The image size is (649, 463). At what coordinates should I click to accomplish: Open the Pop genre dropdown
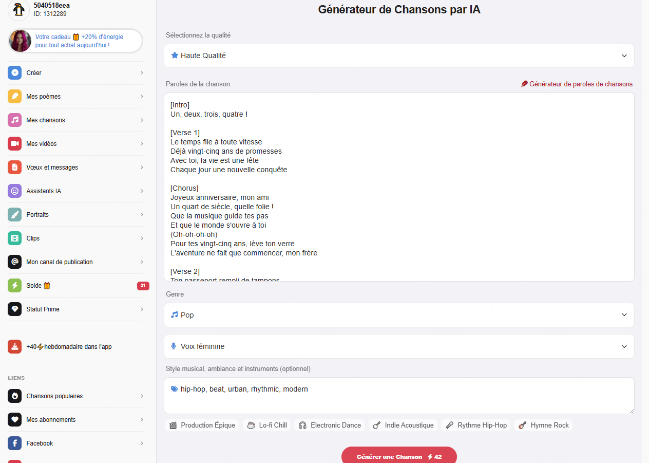(399, 315)
